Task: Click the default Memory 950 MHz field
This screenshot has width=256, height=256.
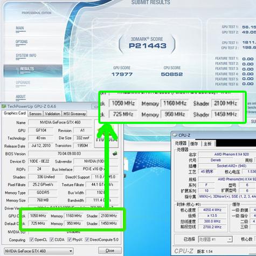Action: click(x=73, y=224)
